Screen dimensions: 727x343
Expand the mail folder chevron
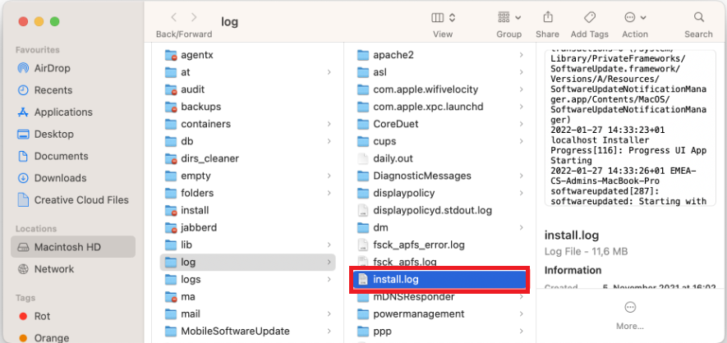329,313
